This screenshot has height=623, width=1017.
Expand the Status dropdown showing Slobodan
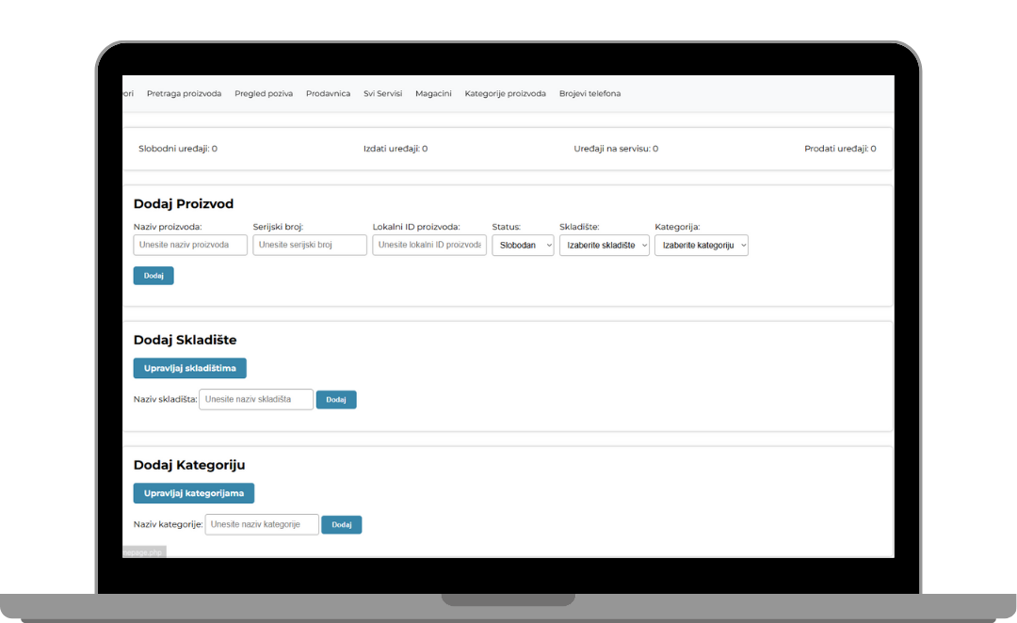[x=523, y=245]
